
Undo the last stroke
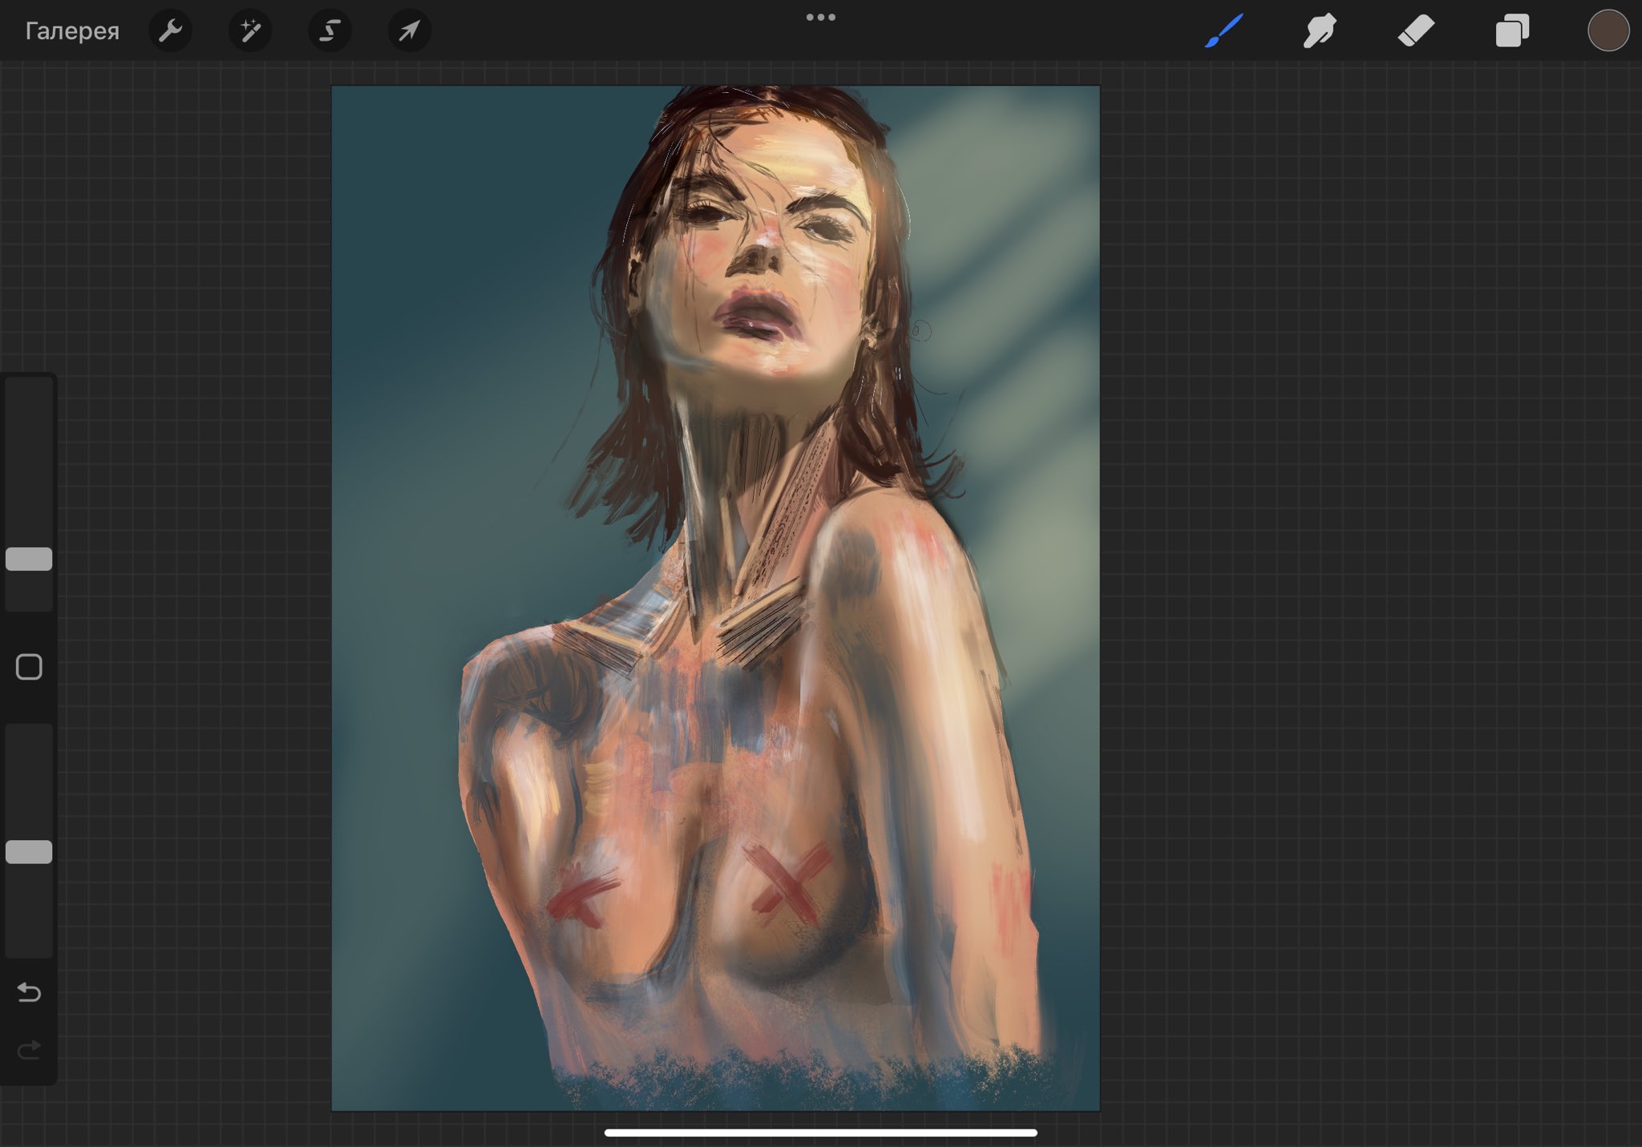point(29,992)
